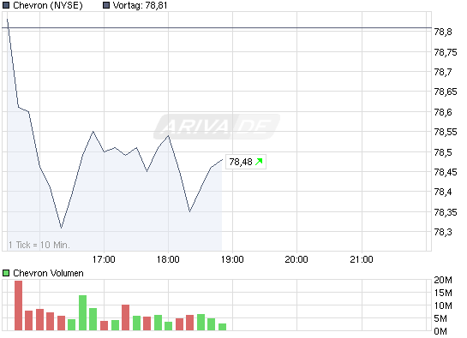Click the 1 Tick = 10 Min. note

[x=39, y=245]
